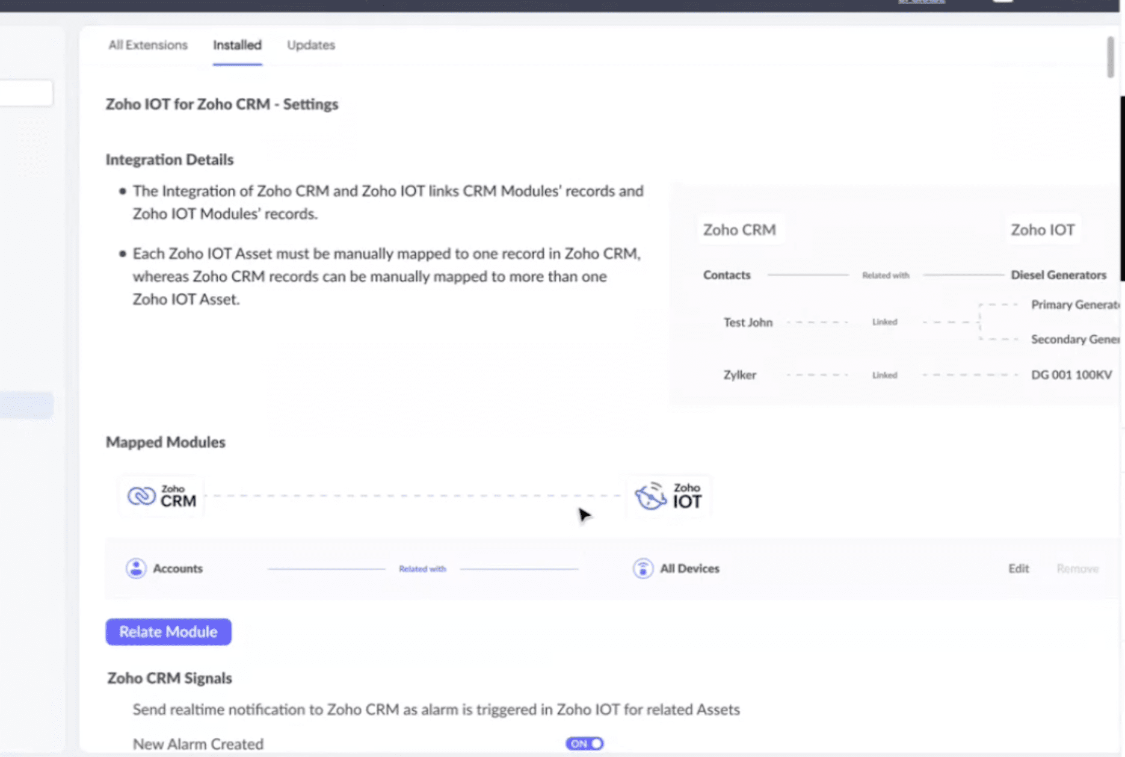Turn off the New Alarm Created toggle
The width and height of the screenshot is (1125, 757).
pos(584,744)
